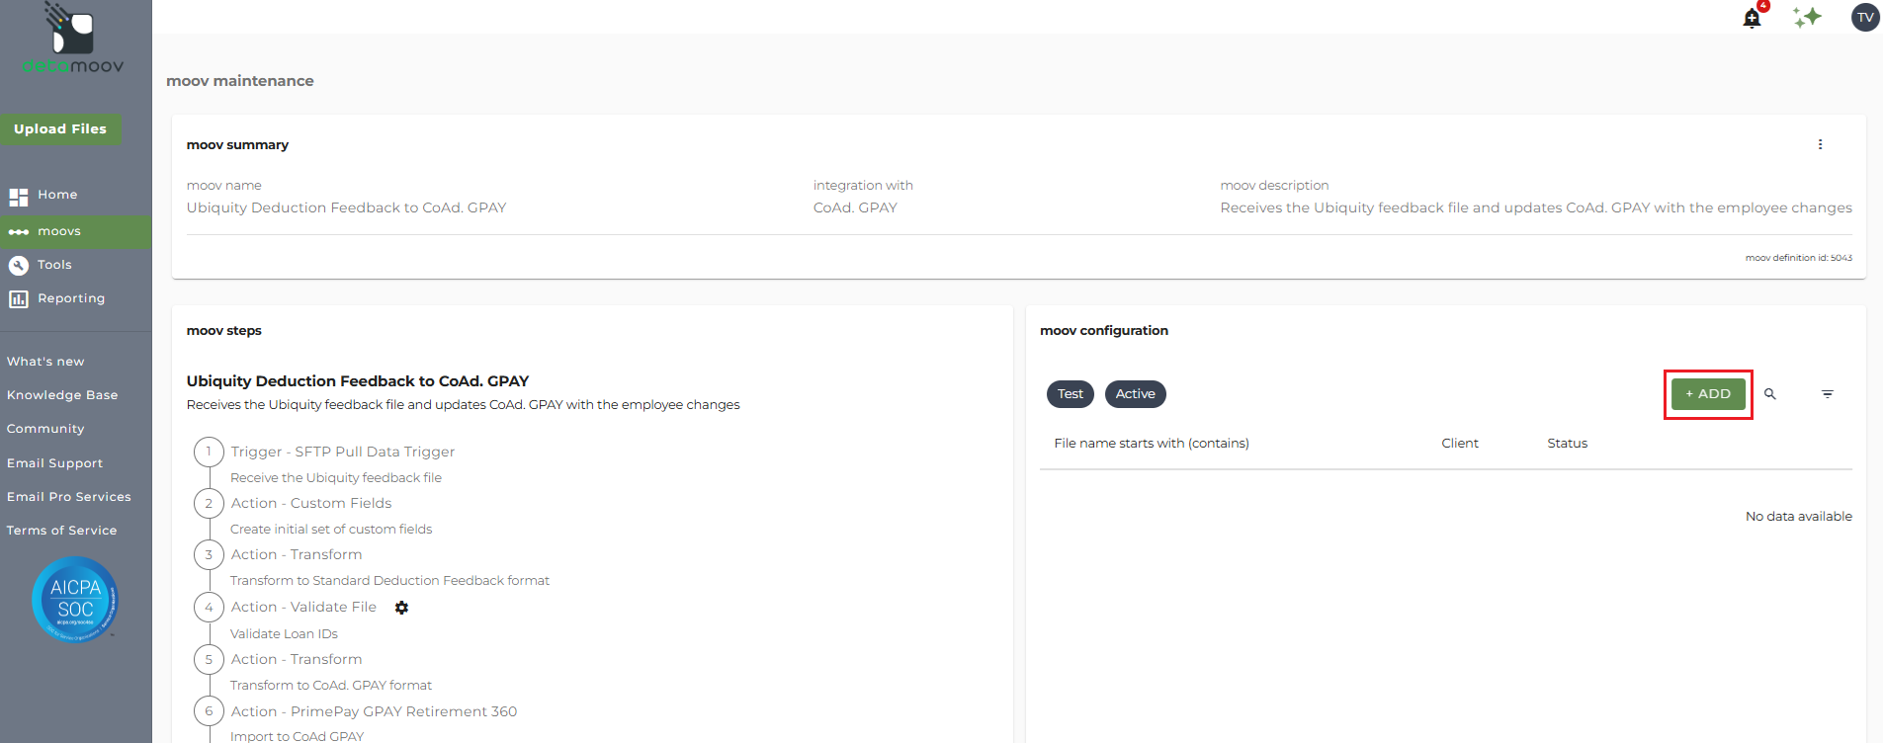
Task: Click 'Transform to Standard Deduction Feedback format' text
Action: pyautogui.click(x=389, y=581)
